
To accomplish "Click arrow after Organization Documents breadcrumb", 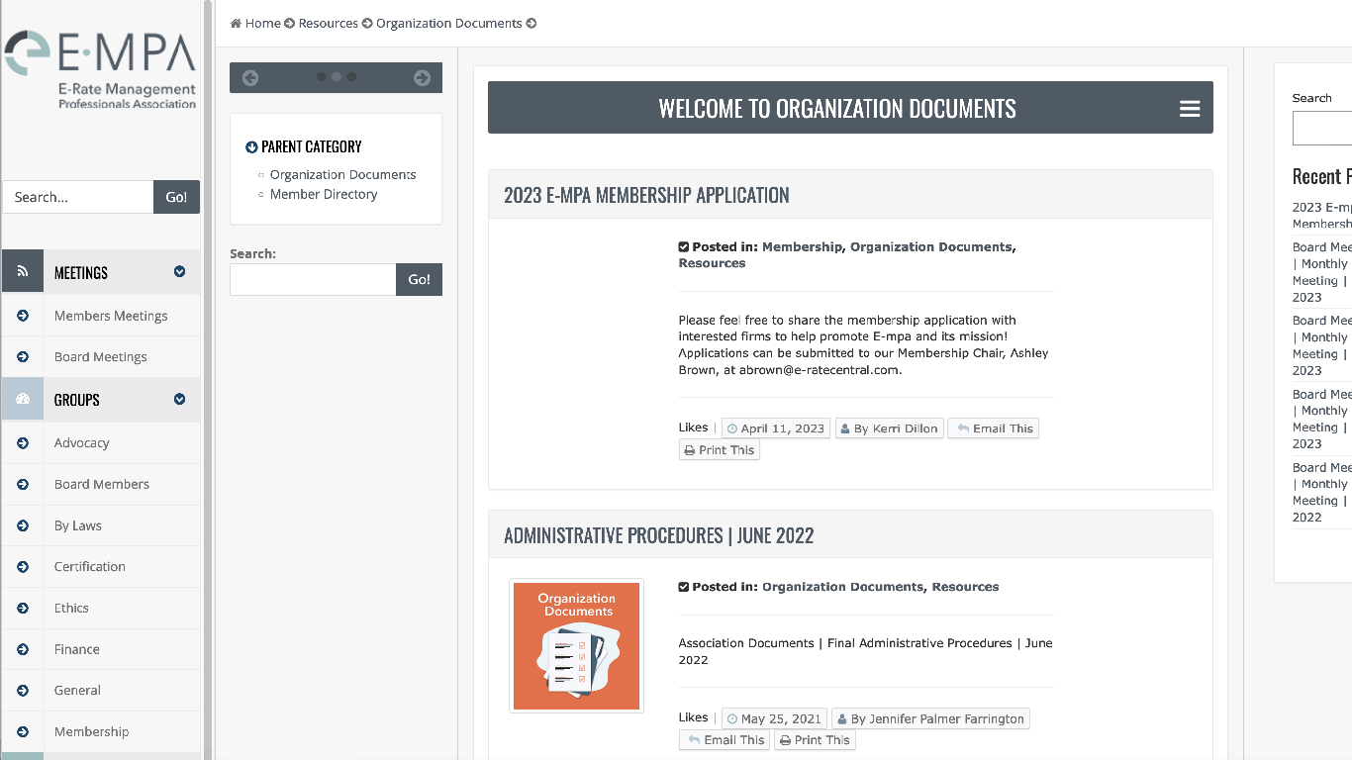I will coord(531,24).
